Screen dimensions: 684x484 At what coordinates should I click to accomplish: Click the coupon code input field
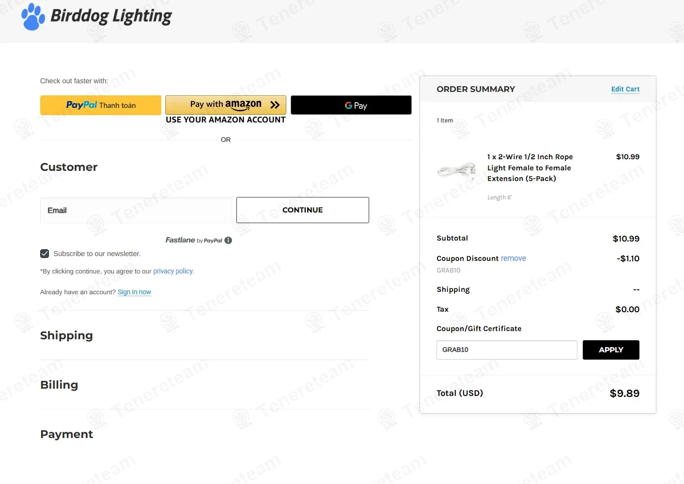tap(506, 350)
